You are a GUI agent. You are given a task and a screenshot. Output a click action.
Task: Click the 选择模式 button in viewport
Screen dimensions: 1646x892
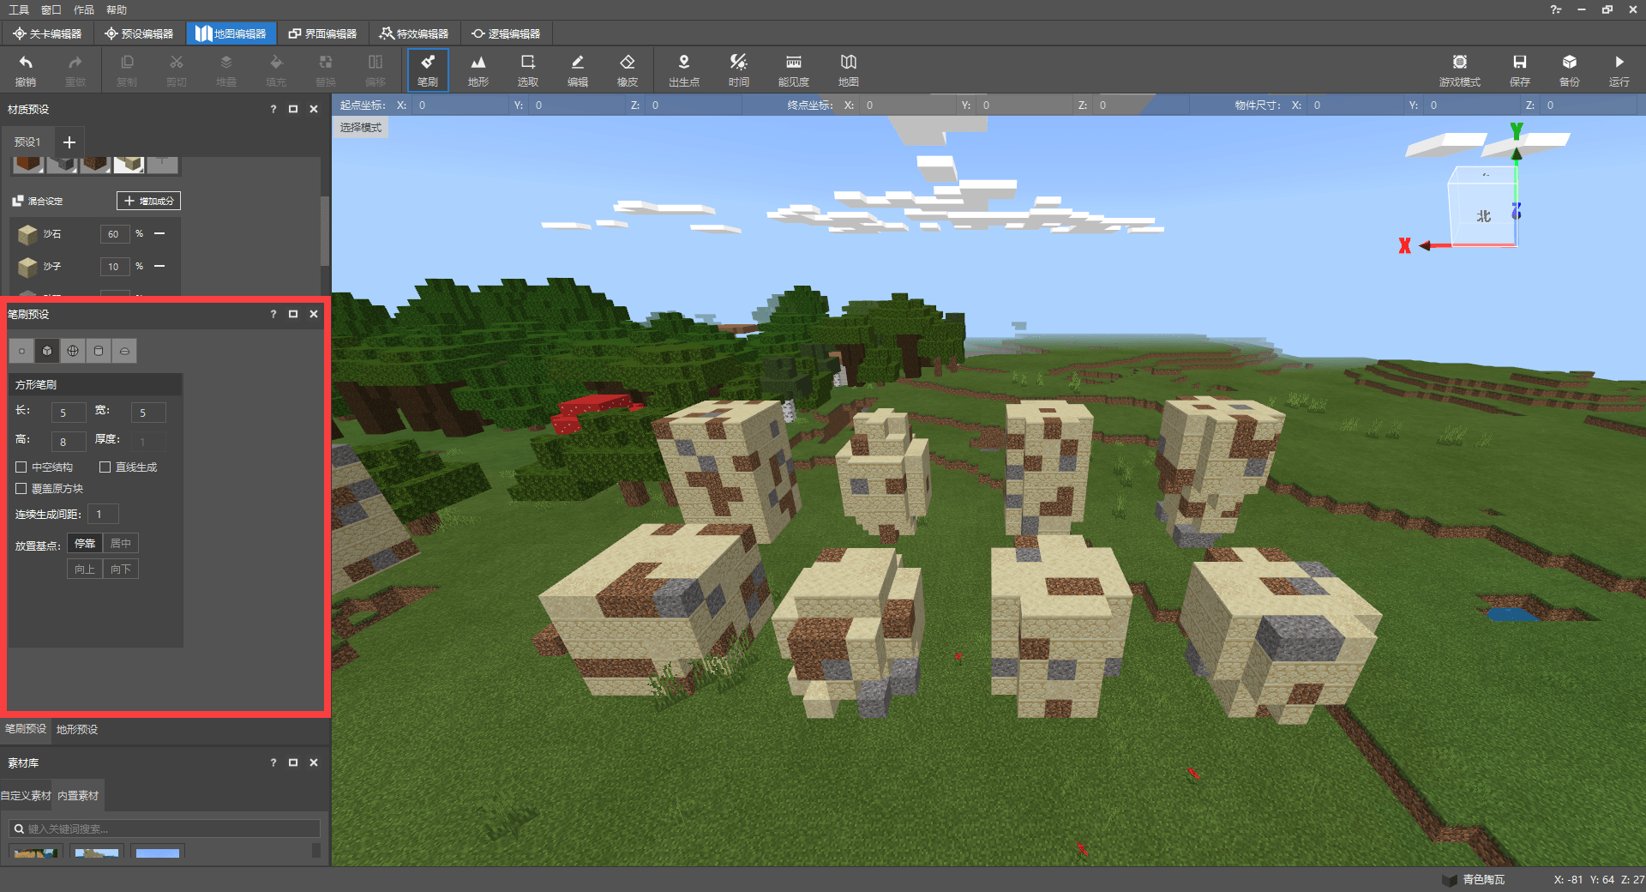360,127
